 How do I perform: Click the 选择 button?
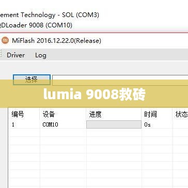pos(32,80)
